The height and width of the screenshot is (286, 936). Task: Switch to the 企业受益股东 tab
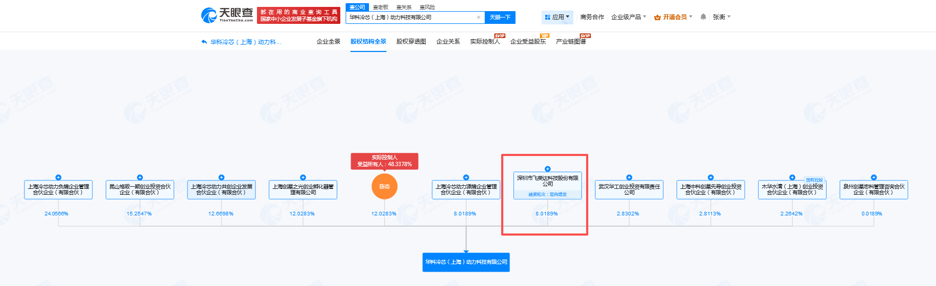pos(528,41)
